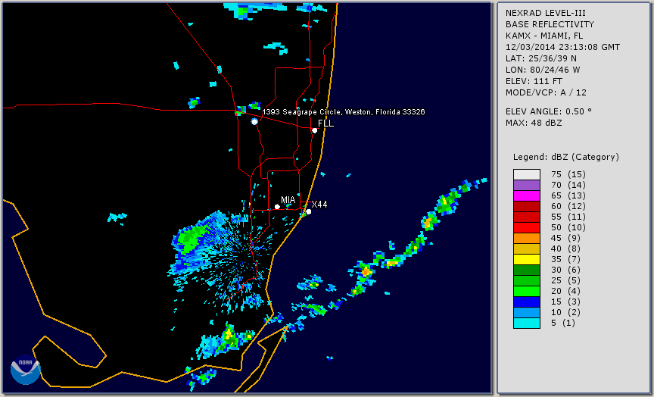Click the '75 (15)' legend label
The width and height of the screenshot is (654, 397).
[x=568, y=174]
